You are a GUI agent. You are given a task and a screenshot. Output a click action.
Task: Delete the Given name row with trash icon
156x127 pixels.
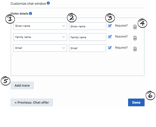click(135, 27)
